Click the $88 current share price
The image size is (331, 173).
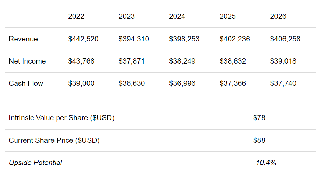click(259, 140)
